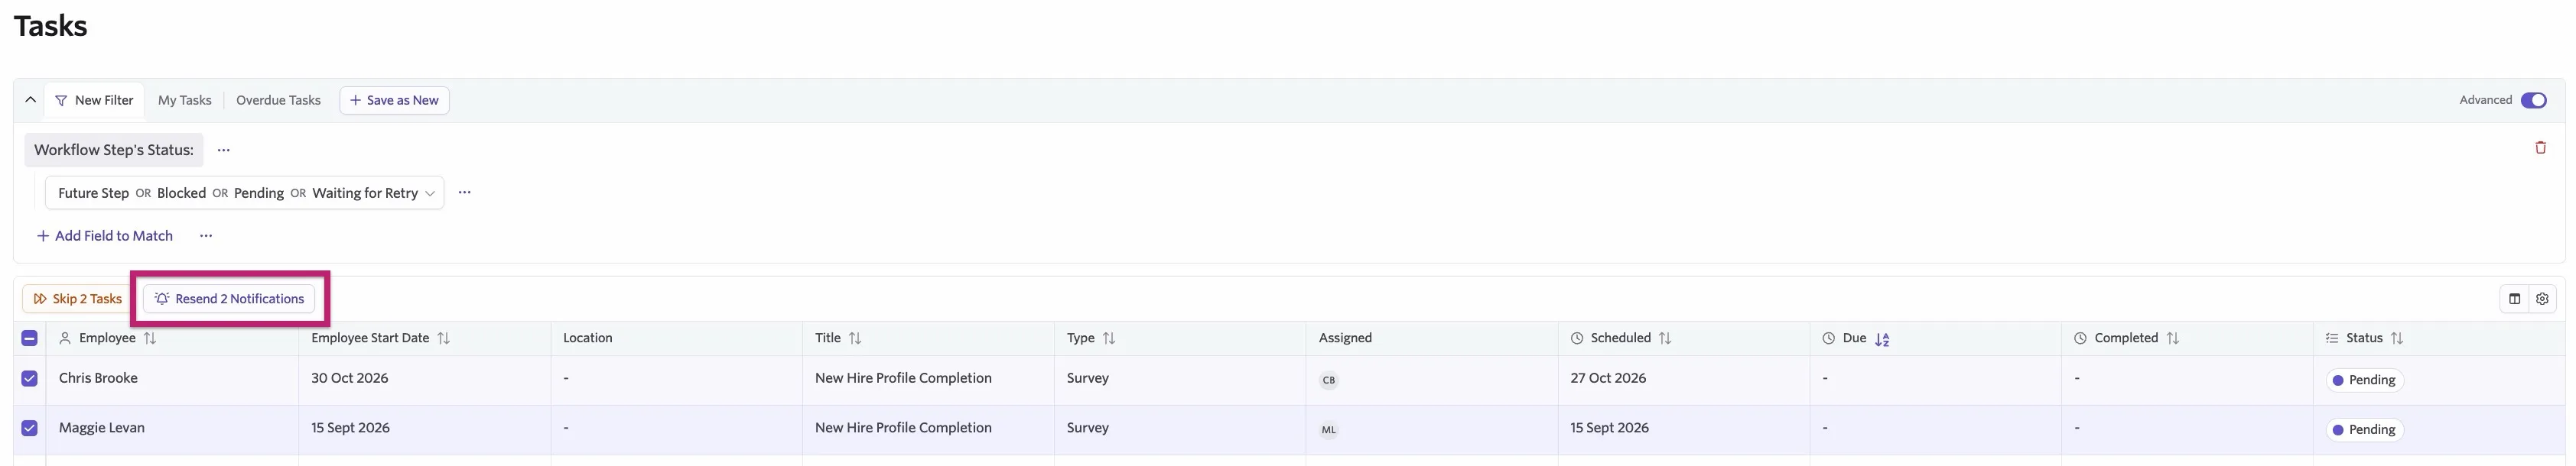Sort by the Scheduled column
Screen dimensions: 2576x466
click(x=1665, y=338)
